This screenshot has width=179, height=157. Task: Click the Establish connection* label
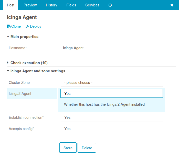[26, 117]
